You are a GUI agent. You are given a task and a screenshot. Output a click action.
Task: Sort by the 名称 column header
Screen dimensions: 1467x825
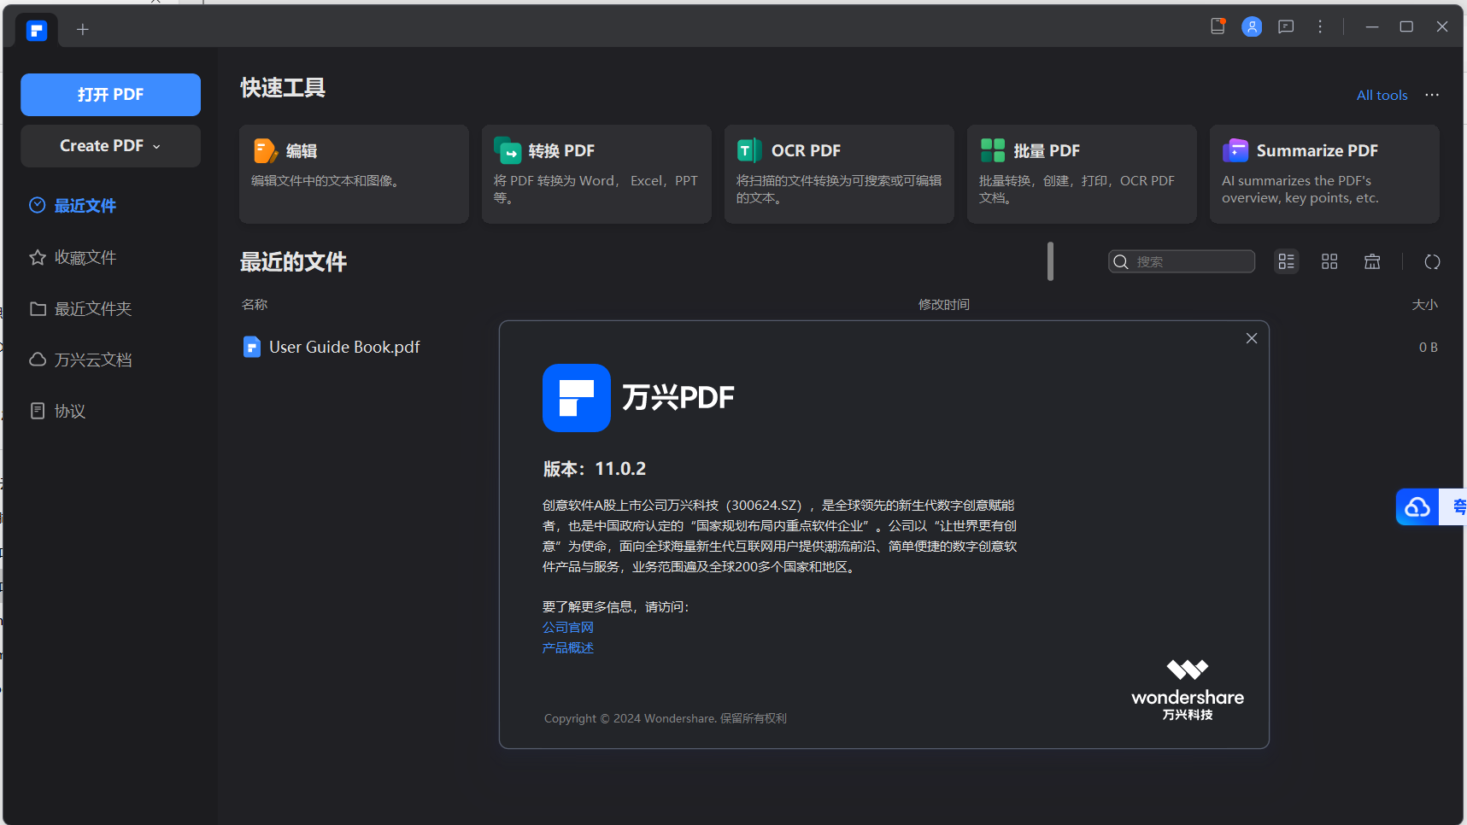coord(255,305)
